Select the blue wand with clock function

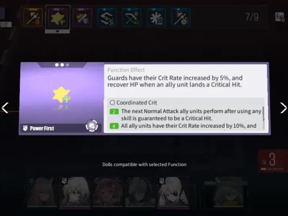tap(181, 17)
